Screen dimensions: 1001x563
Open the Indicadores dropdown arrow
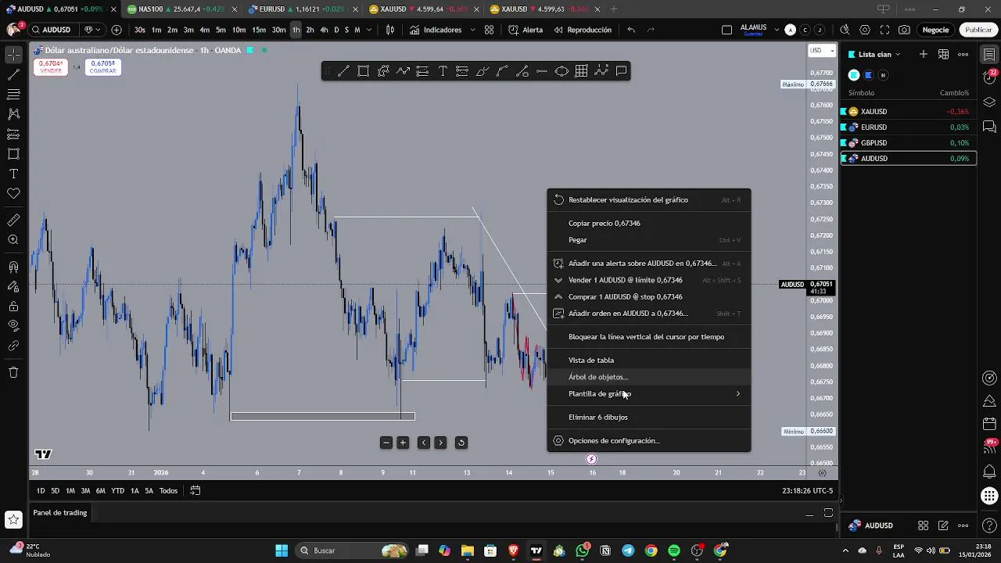(473, 30)
